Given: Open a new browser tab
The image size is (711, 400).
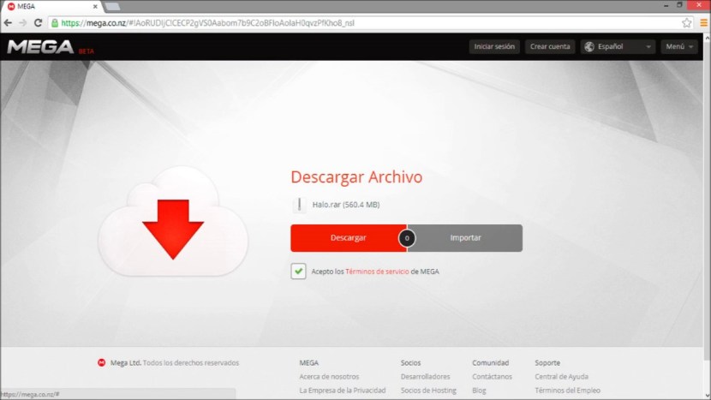Looking at the screenshot, I should coord(111,7).
